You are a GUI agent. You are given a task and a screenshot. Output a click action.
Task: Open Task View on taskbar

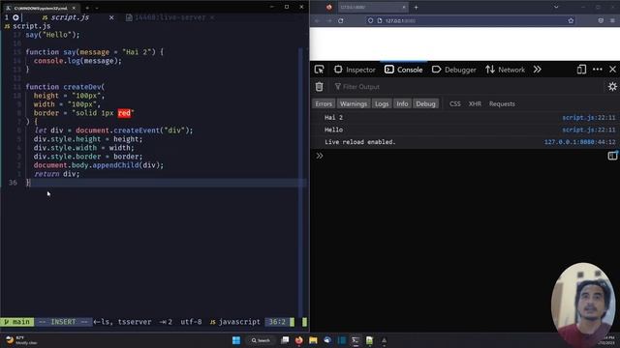coord(285,340)
